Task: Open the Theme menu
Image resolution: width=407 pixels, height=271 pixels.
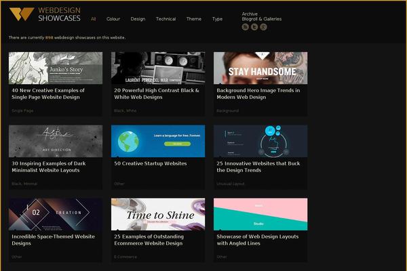Action: point(194,19)
